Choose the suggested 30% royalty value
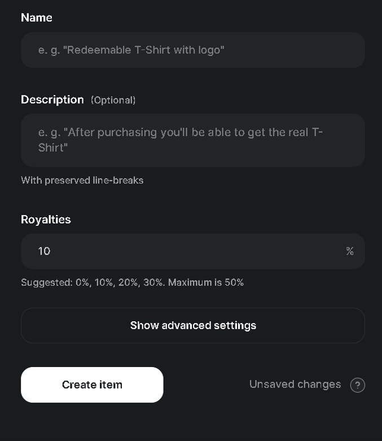This screenshot has height=441, width=382. click(x=153, y=282)
